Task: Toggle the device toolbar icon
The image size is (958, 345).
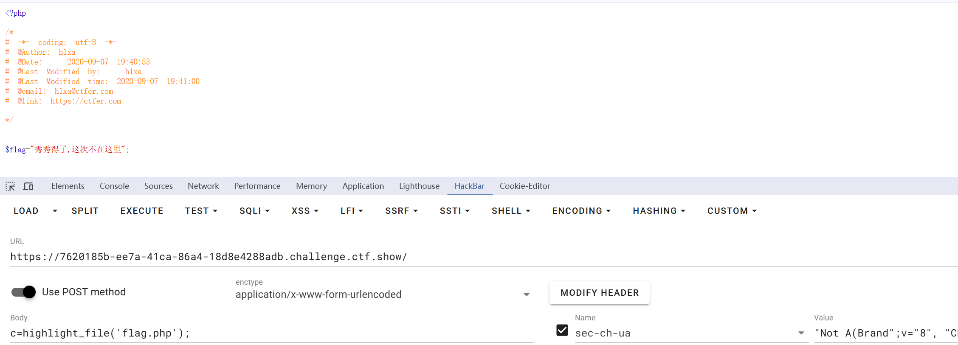Action: coord(28,186)
